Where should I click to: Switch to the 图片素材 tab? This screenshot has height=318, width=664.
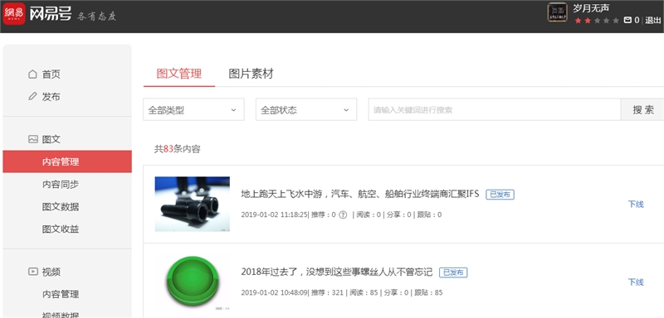coord(251,74)
